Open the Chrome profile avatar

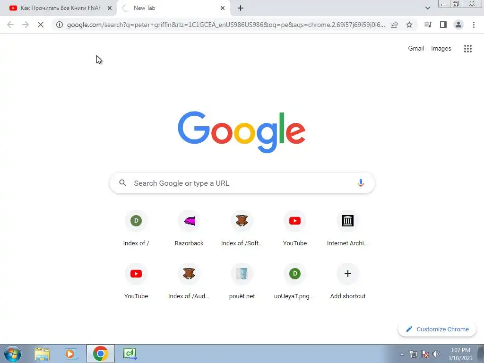[458, 25]
